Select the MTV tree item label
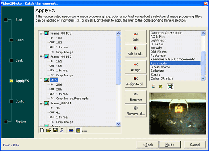Viewport: 209px width, 151px height. (54, 80)
